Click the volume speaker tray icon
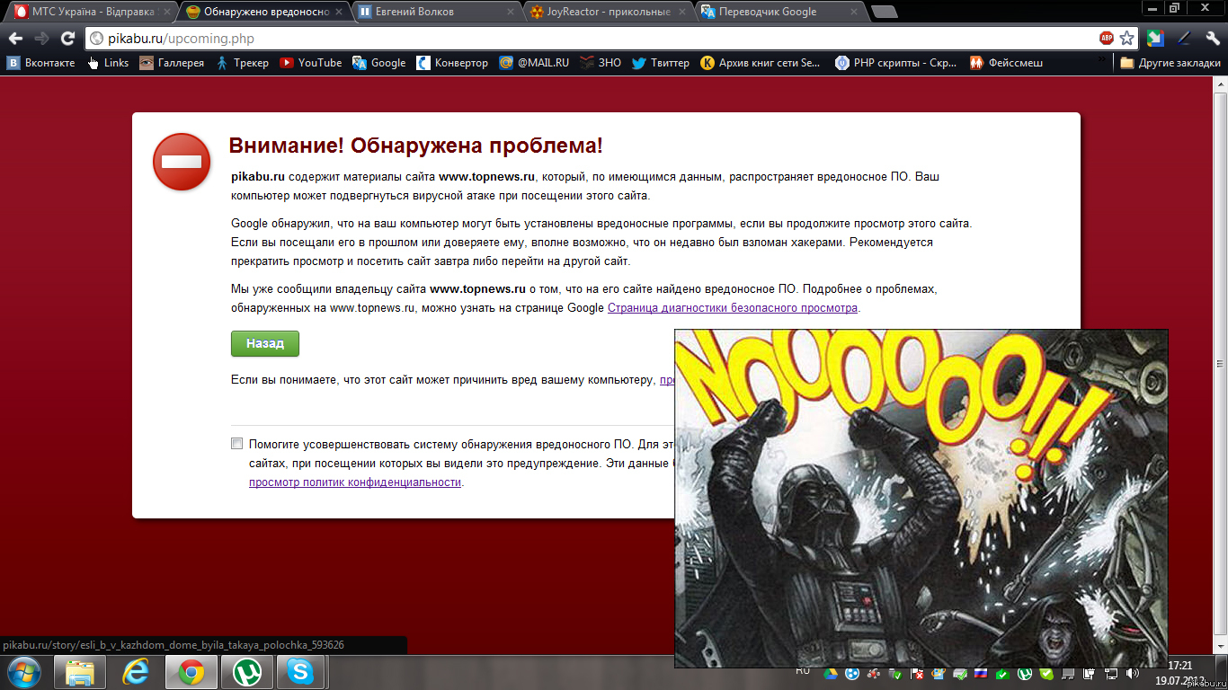Screen dimensions: 1228x690 [1131, 674]
